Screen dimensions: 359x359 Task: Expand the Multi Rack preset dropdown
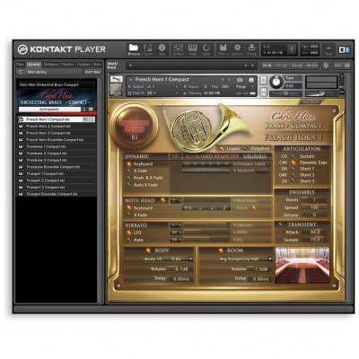[x=191, y=66]
